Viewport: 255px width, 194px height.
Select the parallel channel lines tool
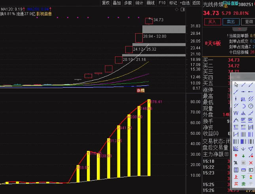tap(251, 99)
